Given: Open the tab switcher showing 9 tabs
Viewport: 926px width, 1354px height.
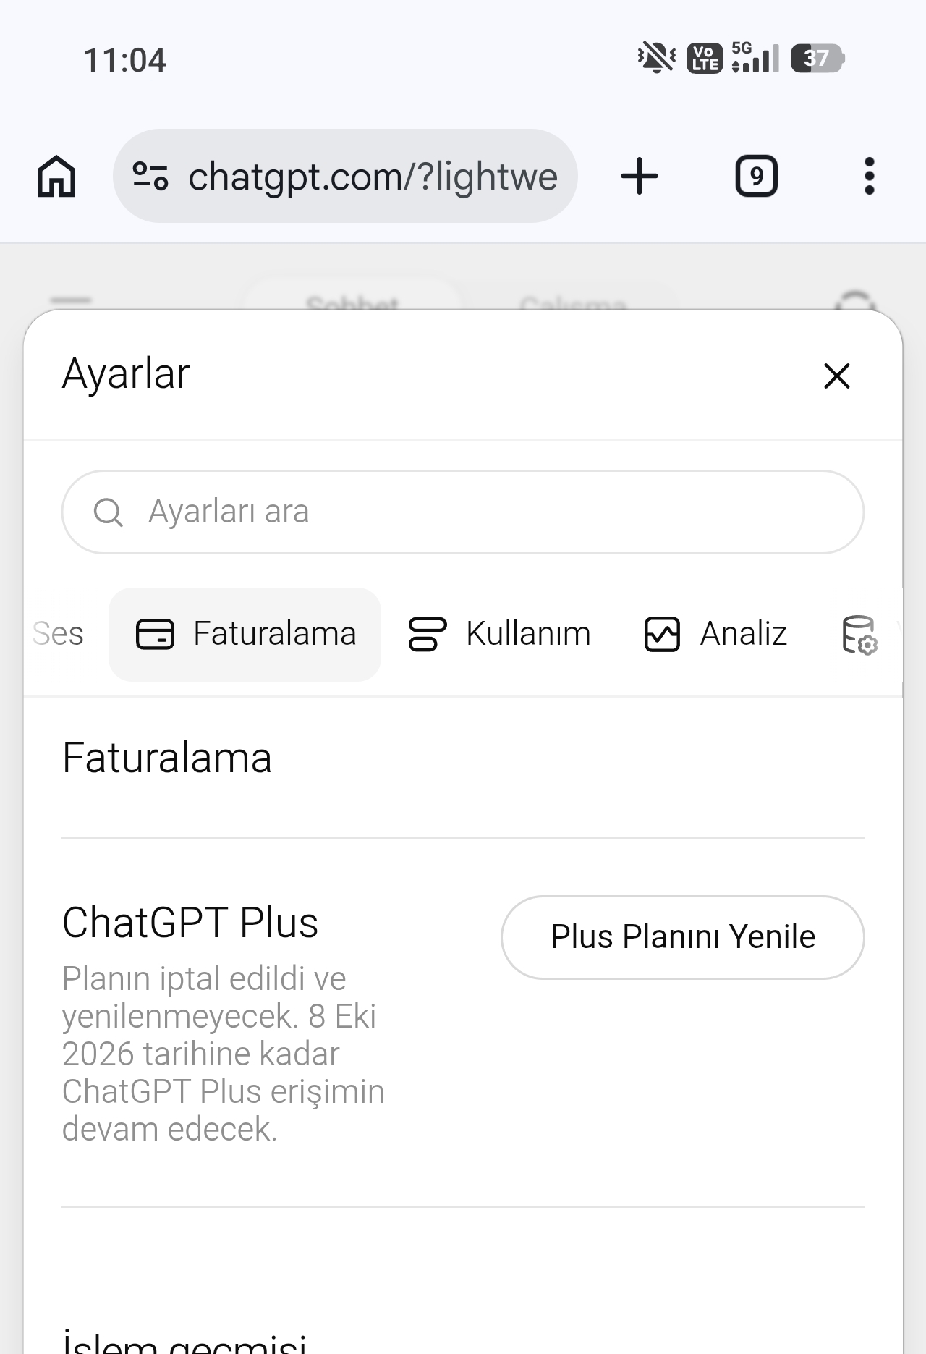Looking at the screenshot, I should [x=756, y=176].
